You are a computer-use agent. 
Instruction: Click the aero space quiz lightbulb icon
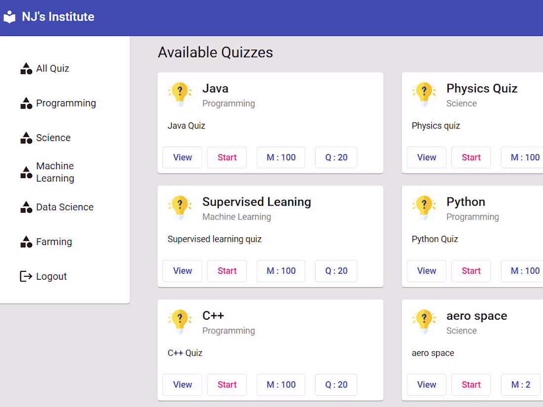click(x=424, y=321)
